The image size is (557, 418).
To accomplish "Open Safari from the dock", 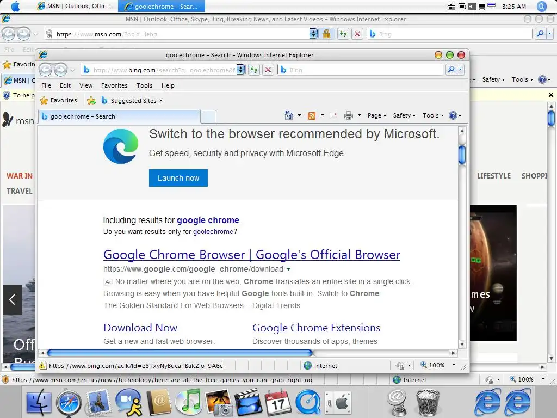I will pos(69,403).
